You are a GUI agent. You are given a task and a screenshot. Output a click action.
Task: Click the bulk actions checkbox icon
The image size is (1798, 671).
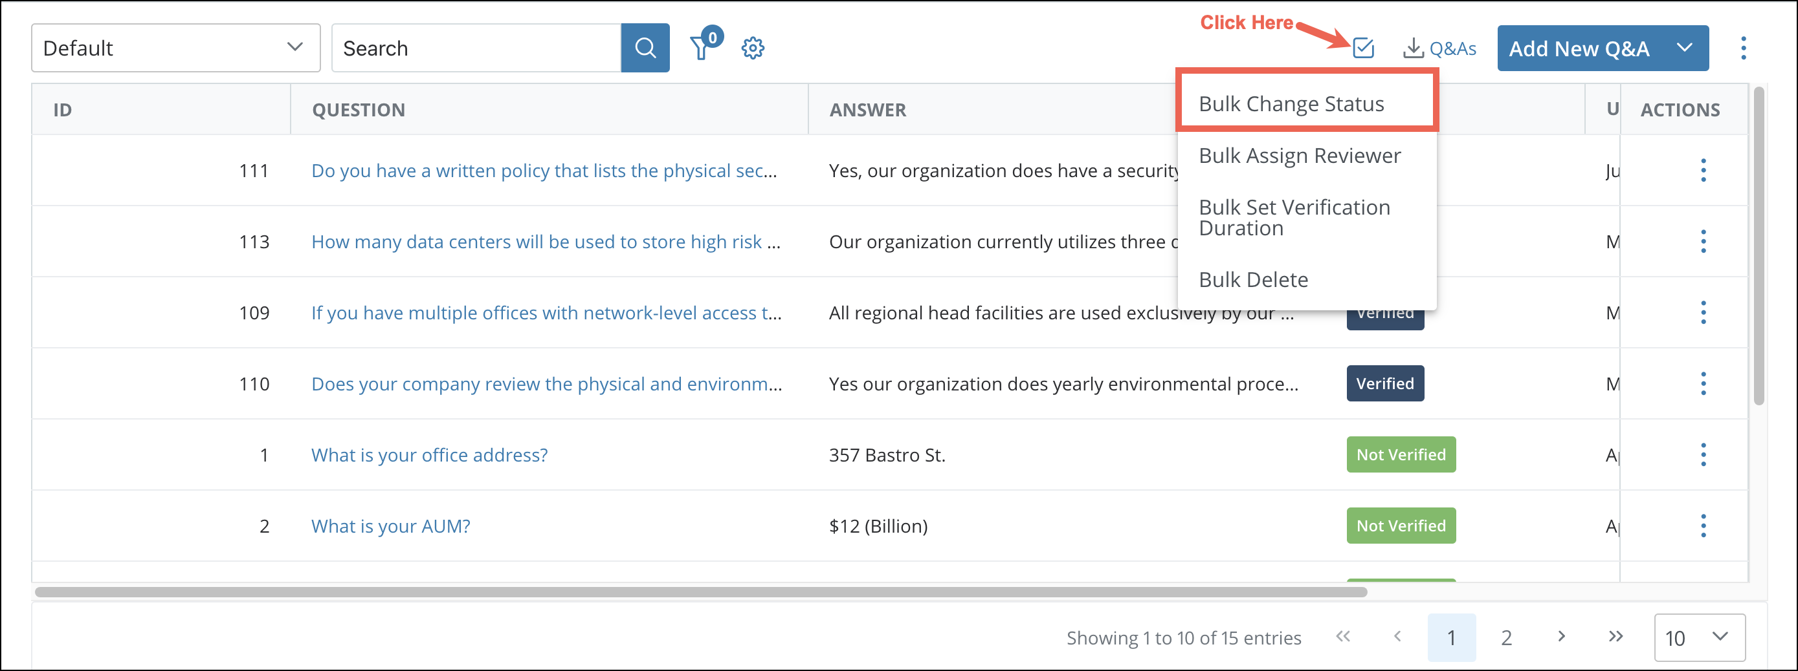(1362, 48)
